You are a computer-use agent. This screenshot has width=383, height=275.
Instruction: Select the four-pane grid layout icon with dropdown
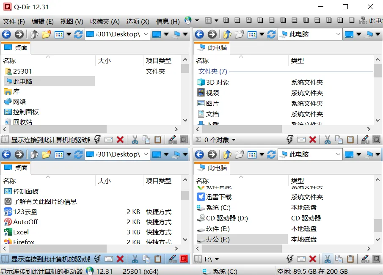pyautogui.click(x=208, y=20)
